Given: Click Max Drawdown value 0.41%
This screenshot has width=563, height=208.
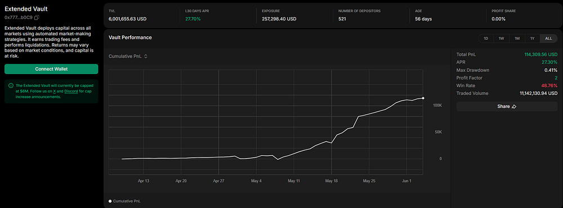Looking at the screenshot, I should 551,70.
